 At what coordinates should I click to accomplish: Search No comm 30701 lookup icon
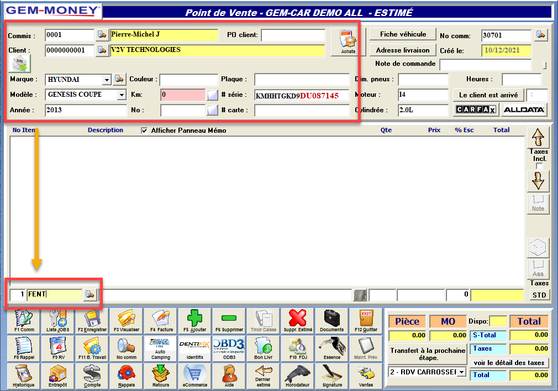[x=540, y=35]
